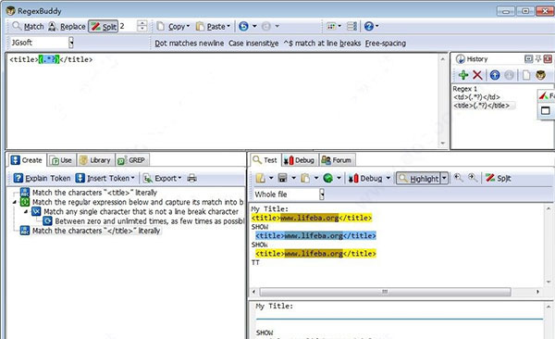Toggle Free-spacing option
Viewport: 555px width, 339px height.
pyautogui.click(x=386, y=44)
